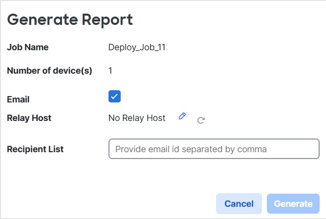Toggle email reporting via the blue checkmark box

point(114,97)
